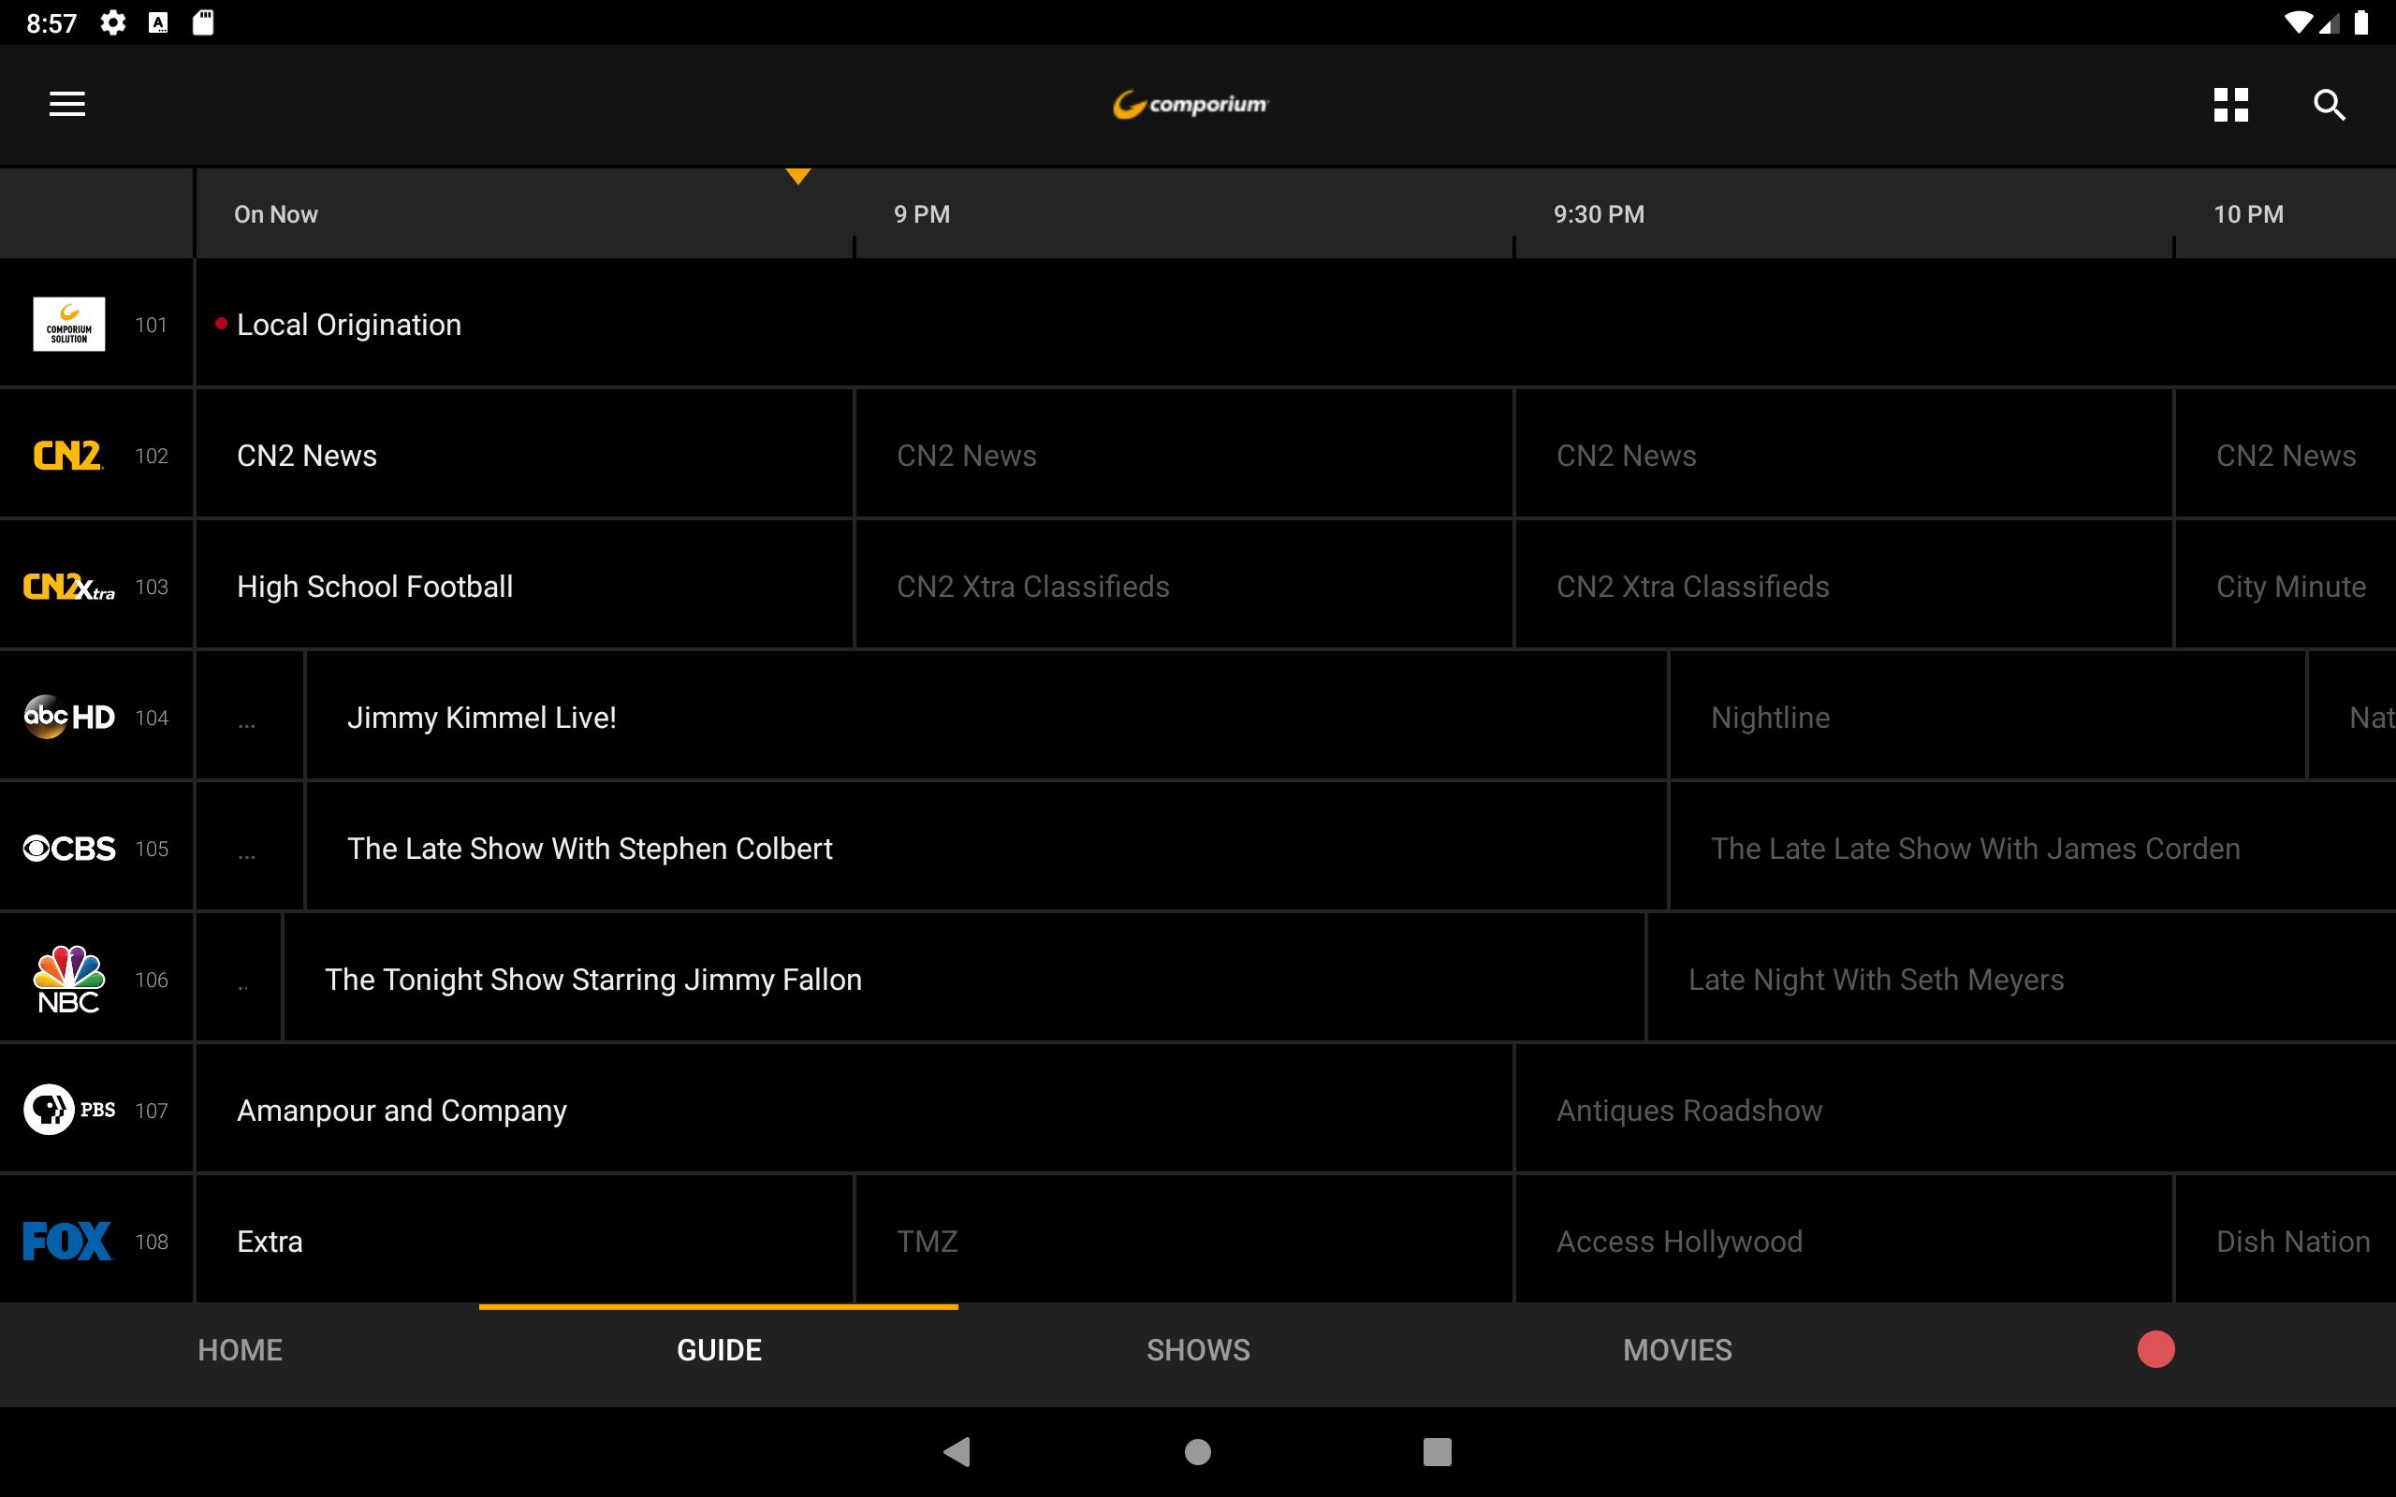
Task: Open CN2 News at 10 PM
Action: pos(2286,456)
